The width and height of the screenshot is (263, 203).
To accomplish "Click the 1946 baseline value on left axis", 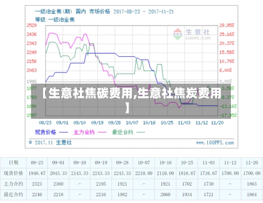I will click(32, 82).
